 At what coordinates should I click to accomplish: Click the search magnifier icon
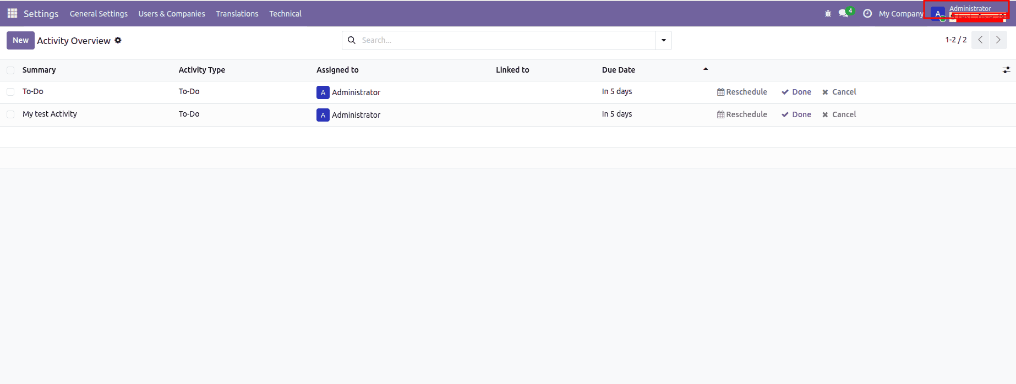point(352,40)
